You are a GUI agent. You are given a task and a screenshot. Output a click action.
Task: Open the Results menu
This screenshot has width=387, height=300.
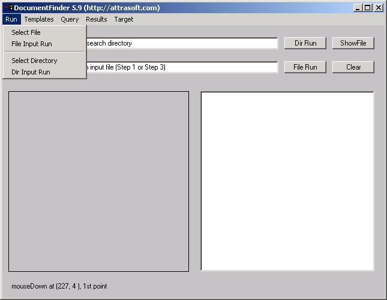96,19
